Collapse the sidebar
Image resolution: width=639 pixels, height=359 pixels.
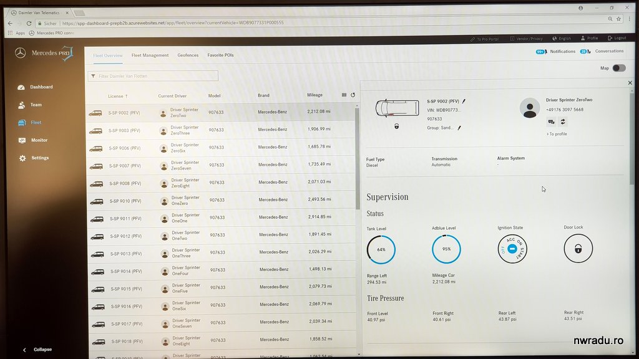coord(37,350)
